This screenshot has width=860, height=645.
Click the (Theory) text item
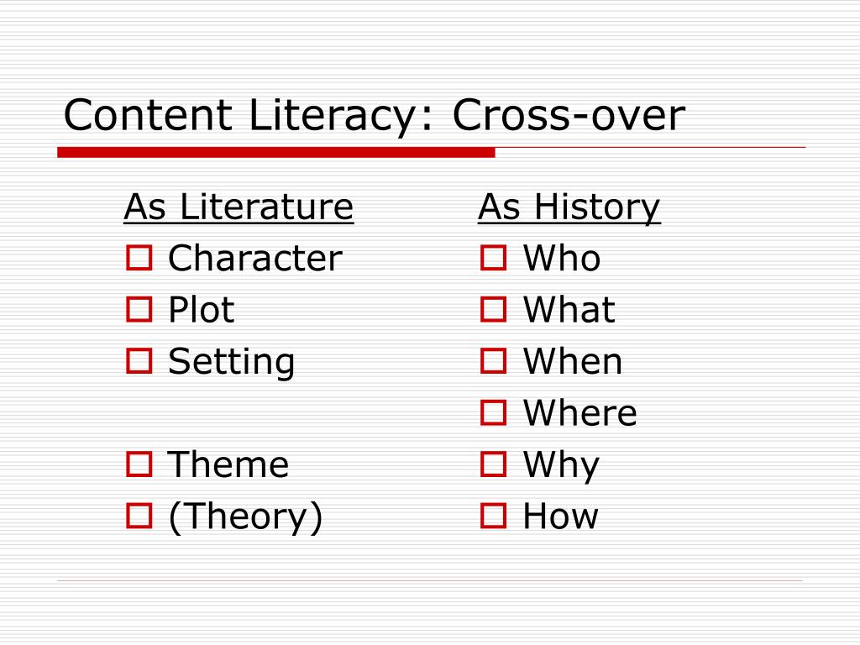coord(245,517)
